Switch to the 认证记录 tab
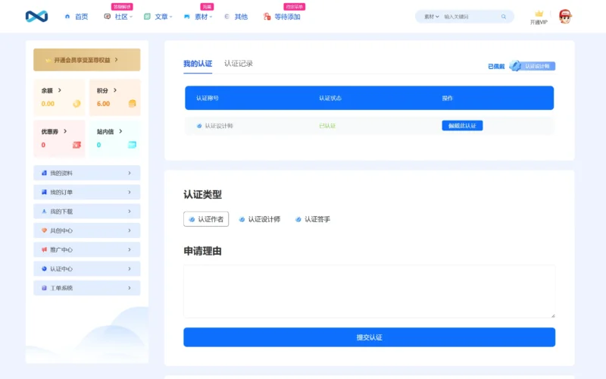This screenshot has height=379, width=606. coord(239,64)
